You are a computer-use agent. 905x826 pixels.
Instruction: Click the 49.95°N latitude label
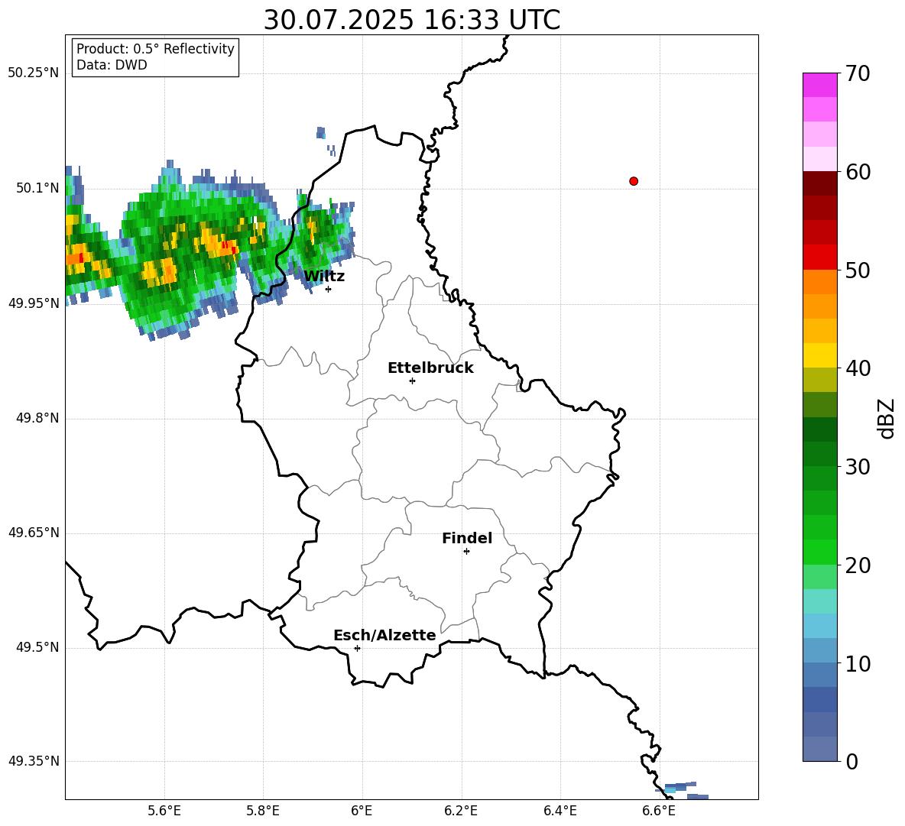tap(34, 303)
